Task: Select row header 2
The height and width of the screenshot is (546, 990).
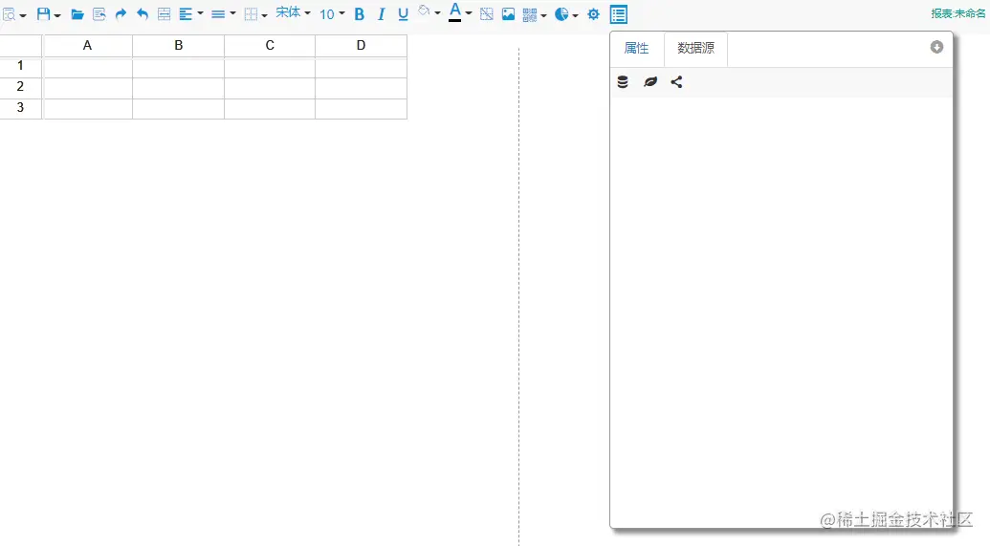Action: [20, 86]
